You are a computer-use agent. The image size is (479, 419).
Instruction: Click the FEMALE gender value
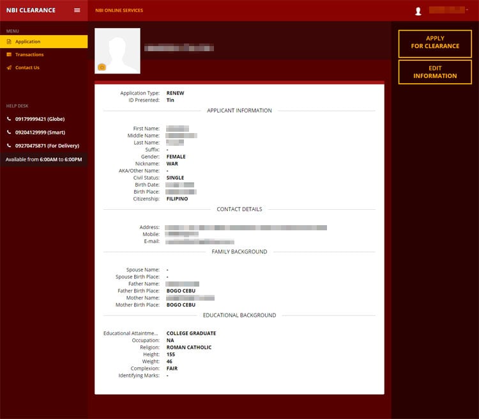click(x=176, y=157)
